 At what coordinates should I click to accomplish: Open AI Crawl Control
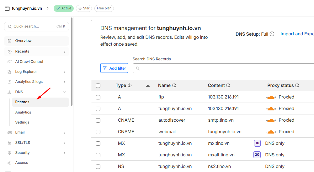coord(29,62)
